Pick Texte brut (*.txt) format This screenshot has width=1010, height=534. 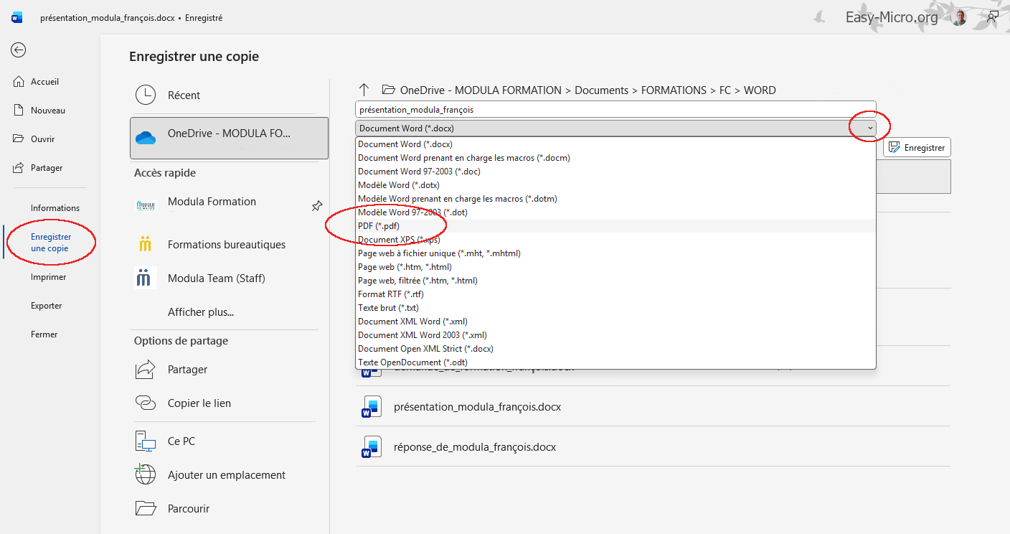point(388,308)
